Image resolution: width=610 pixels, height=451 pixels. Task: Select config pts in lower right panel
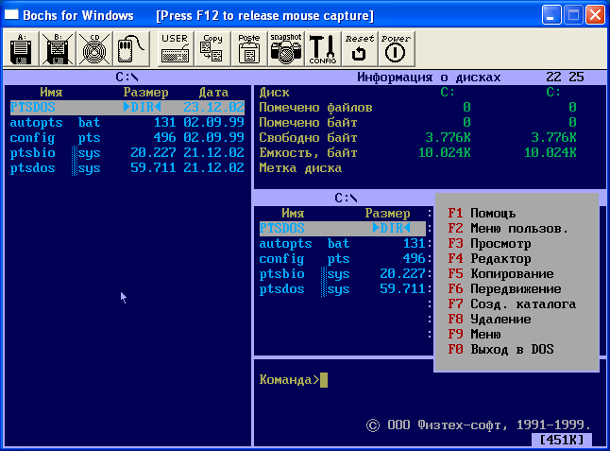[x=343, y=259]
